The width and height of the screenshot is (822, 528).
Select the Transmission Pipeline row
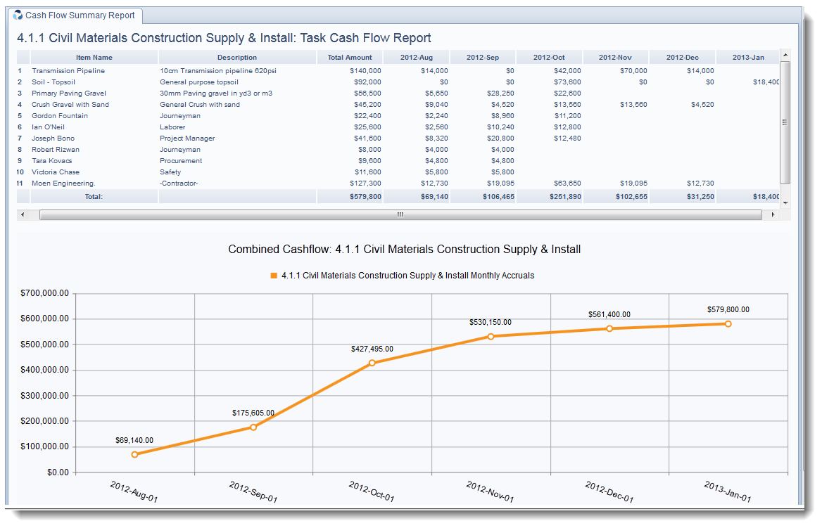click(68, 71)
